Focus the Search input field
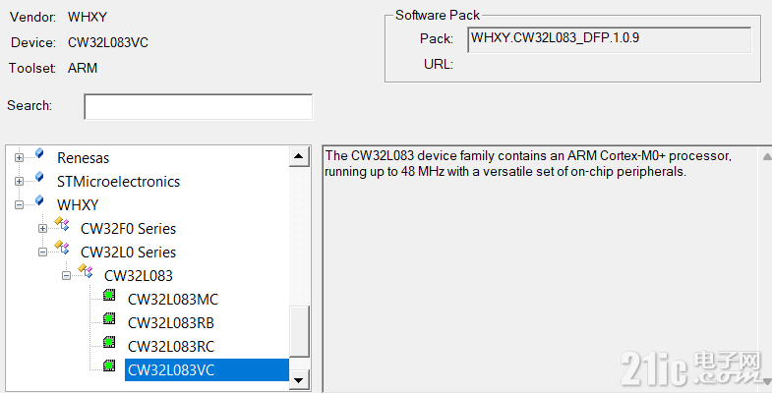 [198, 107]
